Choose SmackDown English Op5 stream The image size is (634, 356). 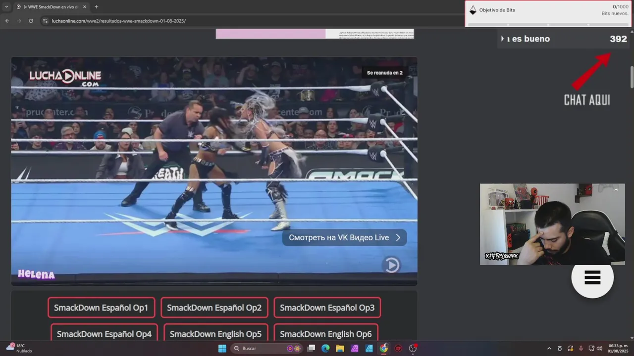(215, 334)
